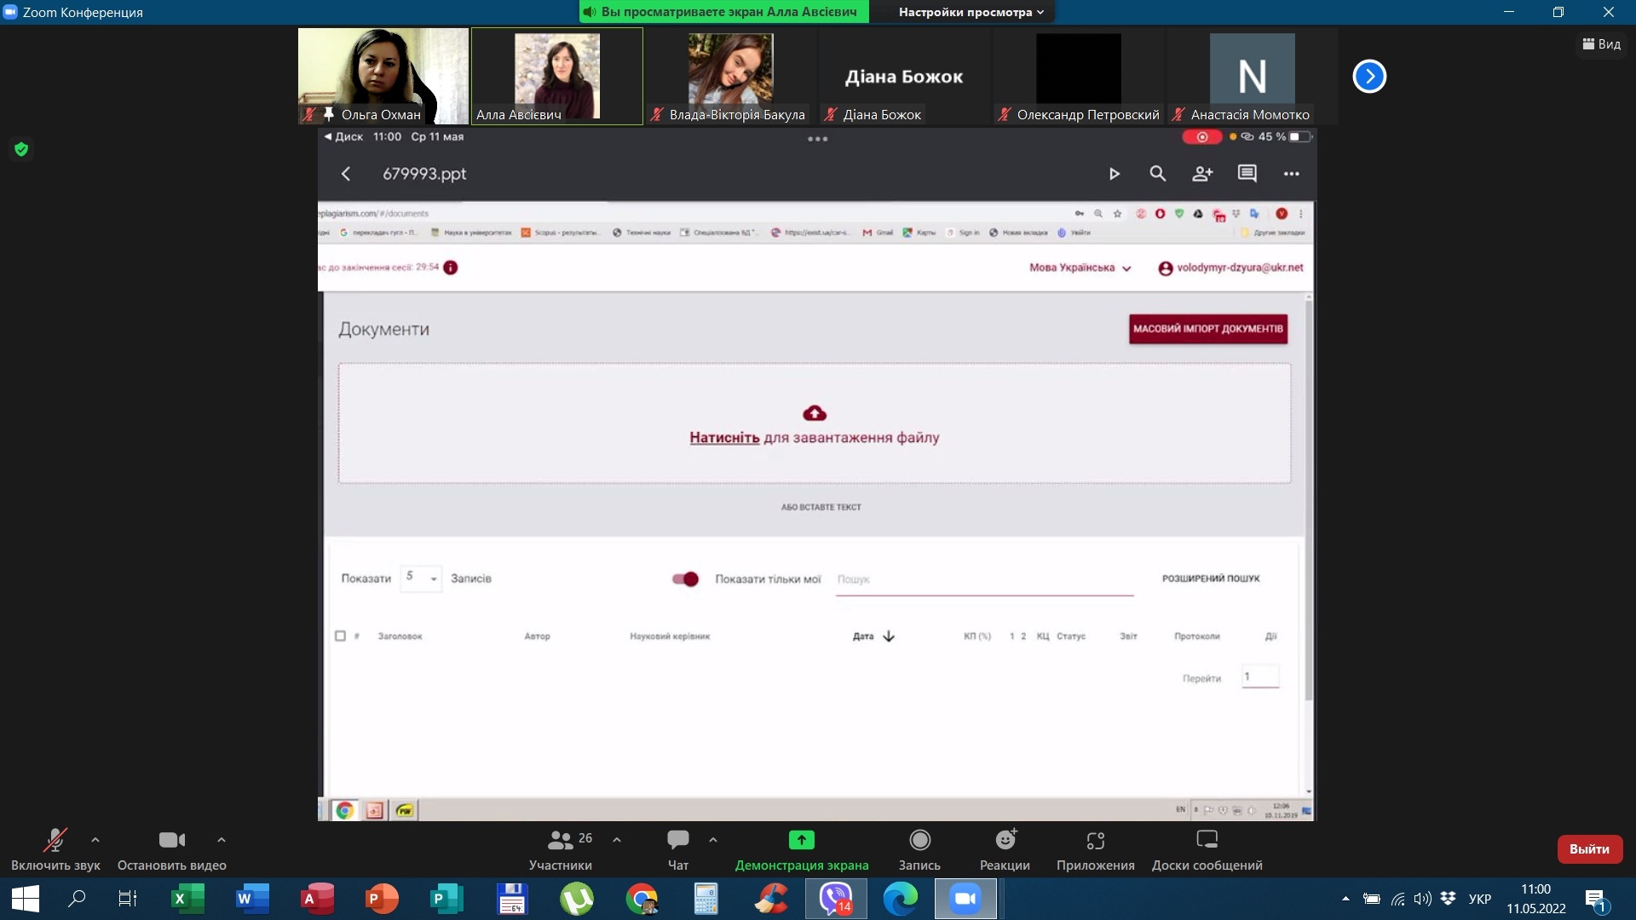Click the volume icon in system tray
The image size is (1636, 920).
click(1421, 899)
